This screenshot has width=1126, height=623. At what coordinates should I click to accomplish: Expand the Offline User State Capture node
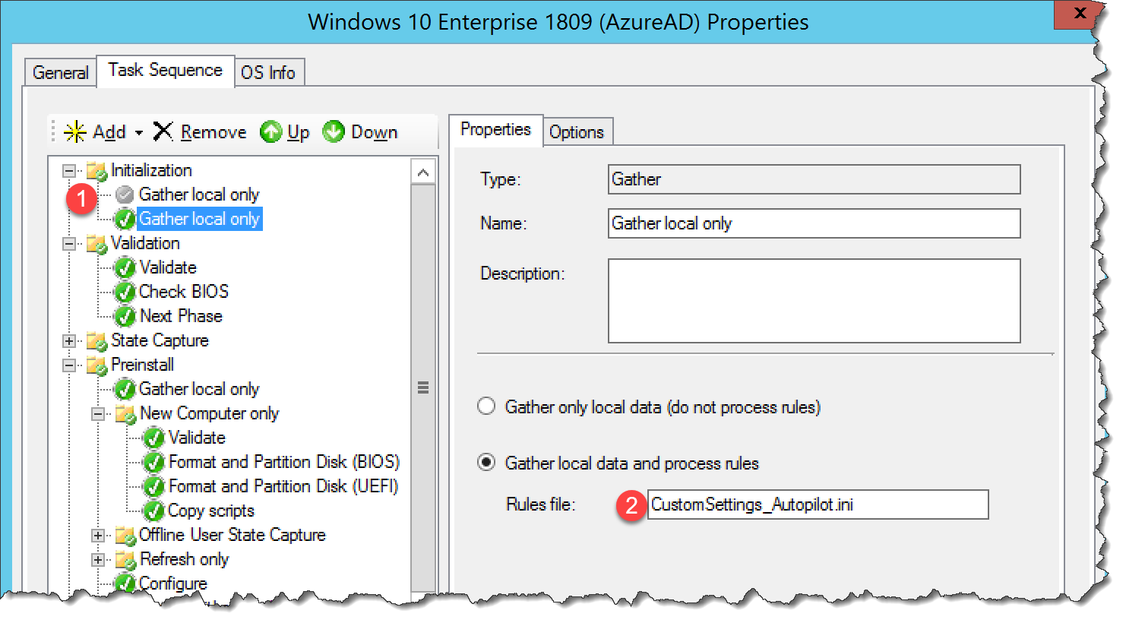coord(97,535)
